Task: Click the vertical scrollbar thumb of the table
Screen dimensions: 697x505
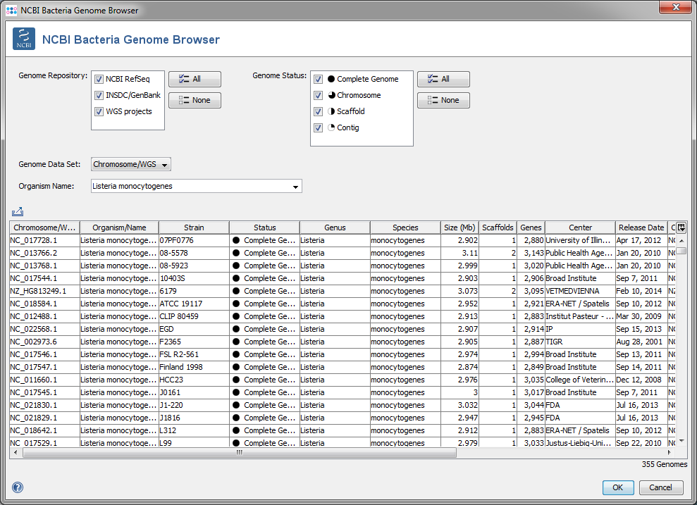Action: click(681, 251)
